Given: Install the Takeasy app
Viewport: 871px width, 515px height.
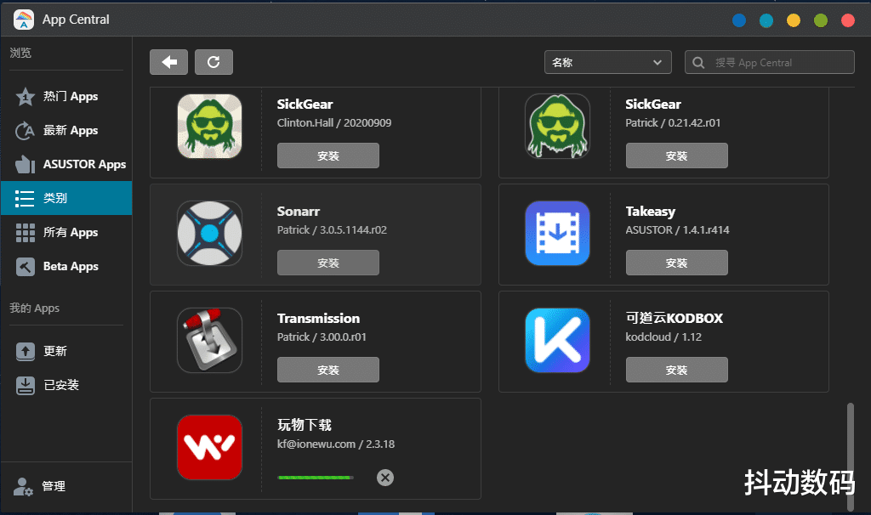Looking at the screenshot, I should tap(676, 263).
